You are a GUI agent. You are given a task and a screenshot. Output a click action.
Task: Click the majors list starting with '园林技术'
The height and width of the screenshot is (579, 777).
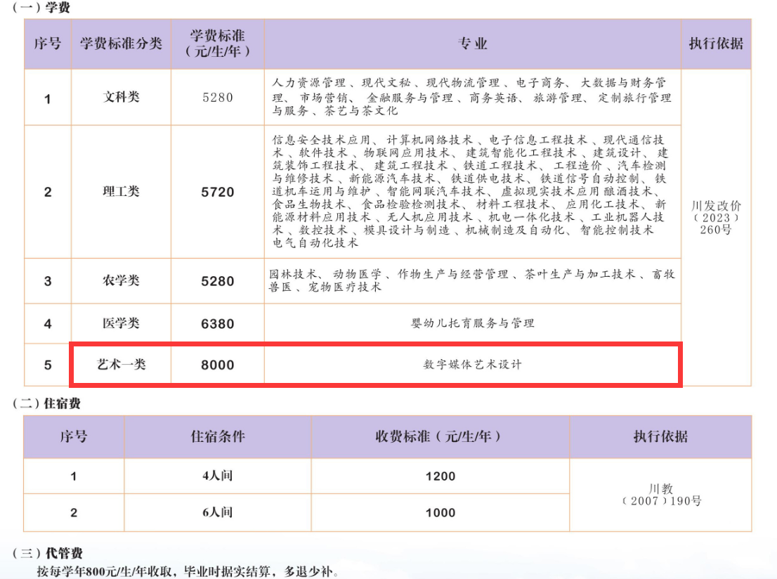(472, 280)
